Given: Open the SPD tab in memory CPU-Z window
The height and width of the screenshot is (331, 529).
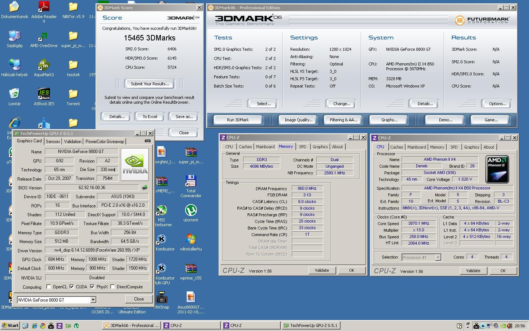Looking at the screenshot, I should tap(302, 147).
